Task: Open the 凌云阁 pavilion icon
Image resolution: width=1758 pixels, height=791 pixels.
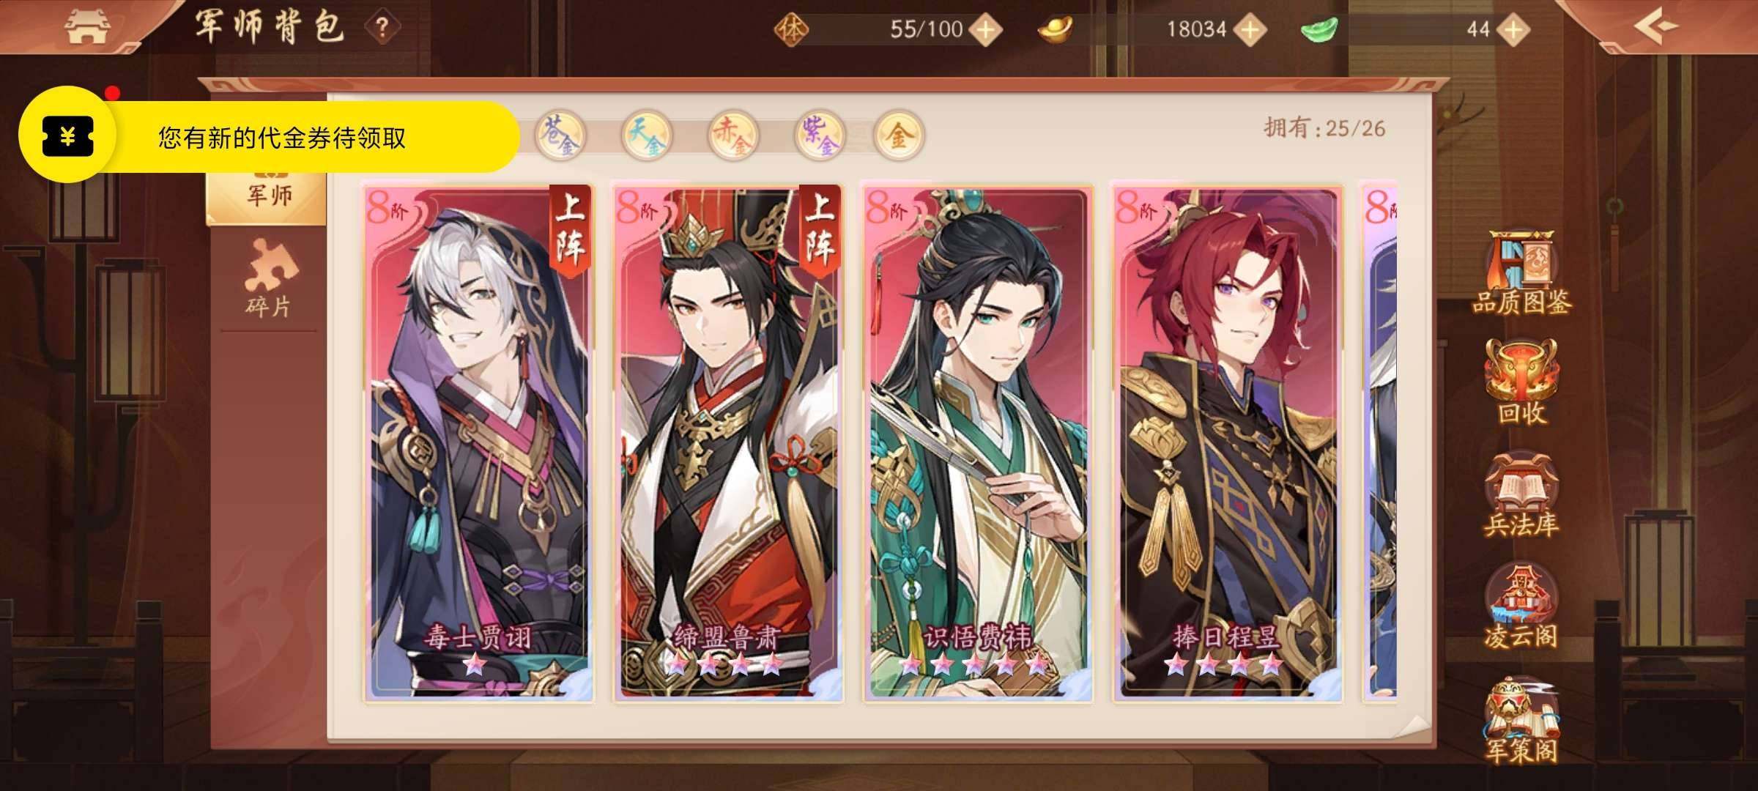Action: click(1521, 606)
